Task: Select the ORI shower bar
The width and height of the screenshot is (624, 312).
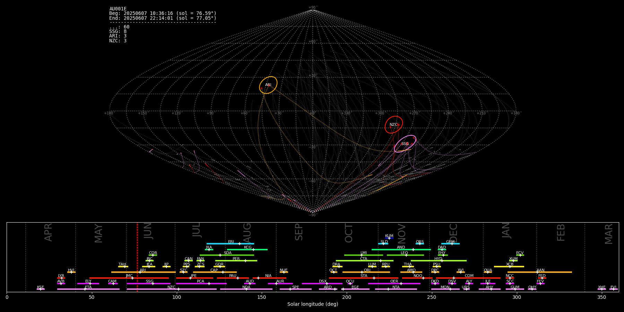Action: (x=366, y=272)
